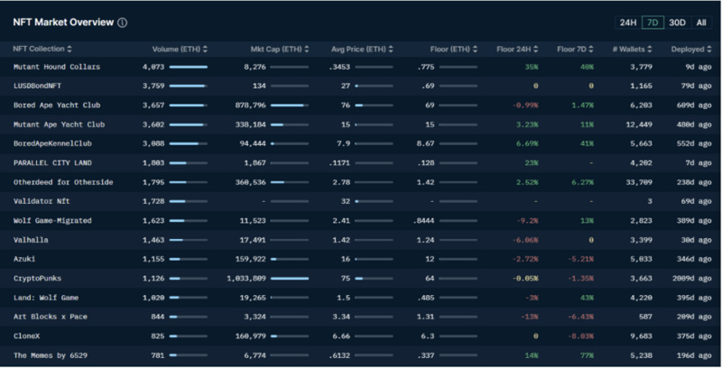
Task: Click the CryptoPunks market cap bar
Action: tap(290, 279)
